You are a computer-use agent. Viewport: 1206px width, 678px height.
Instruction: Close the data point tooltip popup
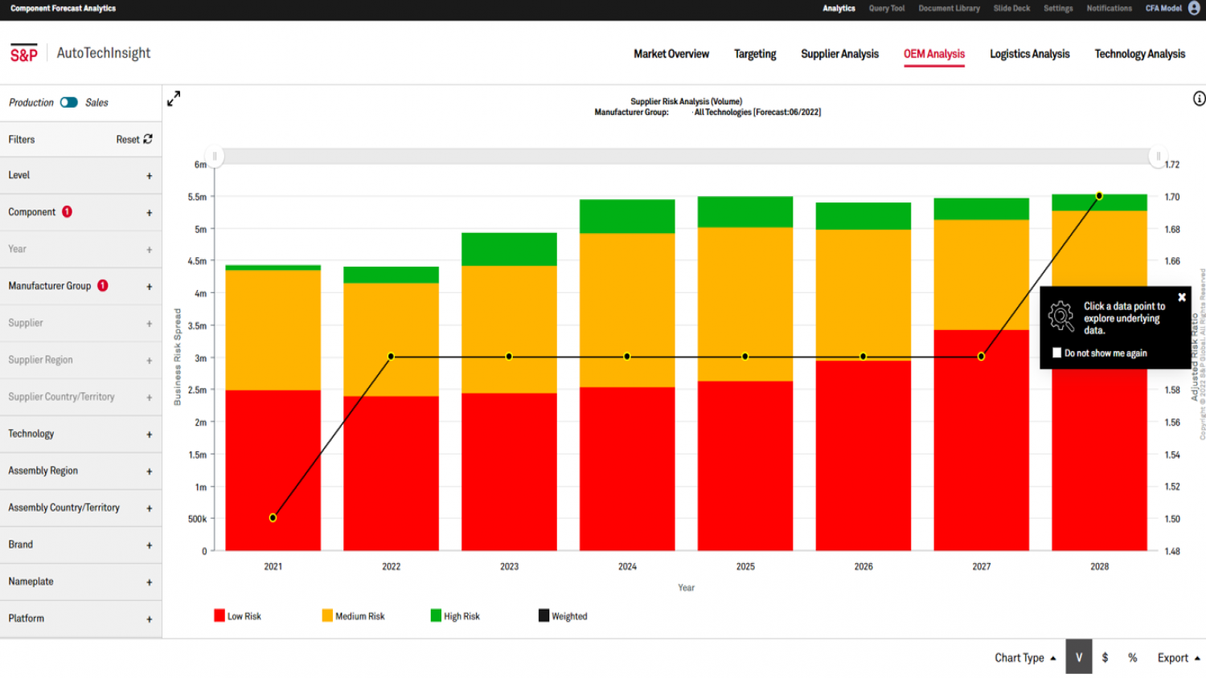[1182, 297]
